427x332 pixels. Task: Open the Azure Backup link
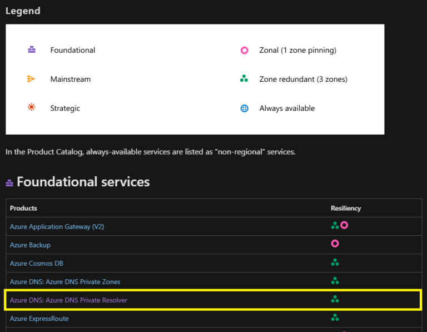tap(30, 245)
